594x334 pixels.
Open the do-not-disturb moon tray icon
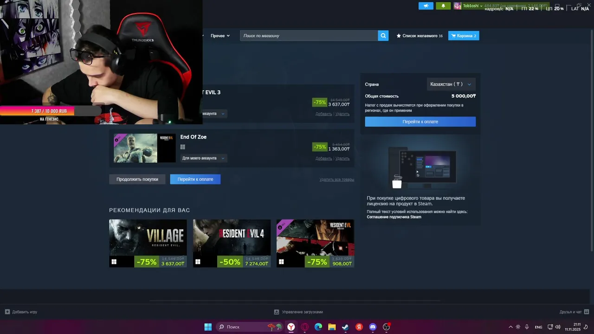(x=586, y=327)
